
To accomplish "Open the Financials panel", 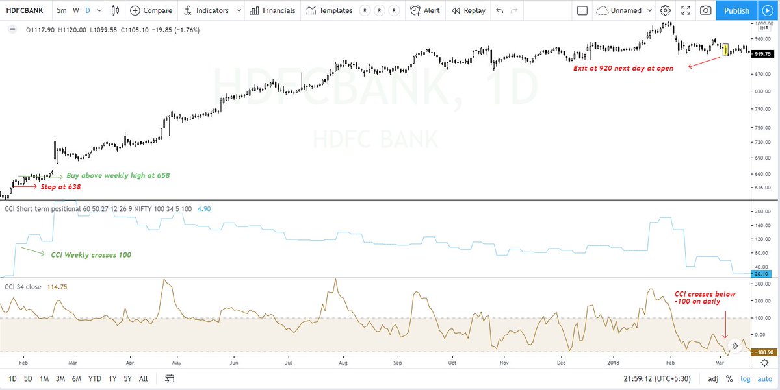I will click(272, 10).
